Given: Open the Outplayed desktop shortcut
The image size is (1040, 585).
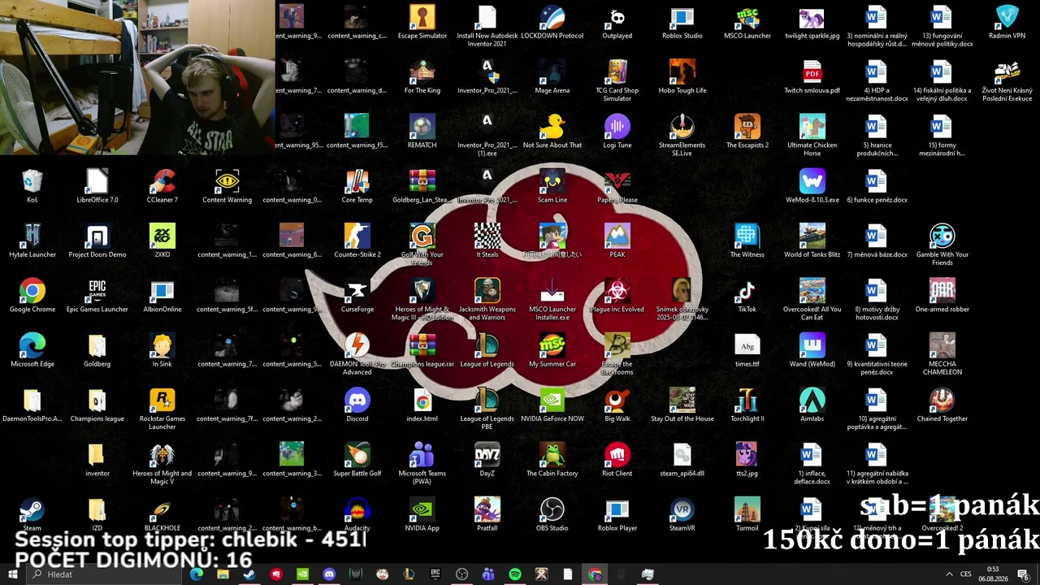Looking at the screenshot, I should (617, 17).
